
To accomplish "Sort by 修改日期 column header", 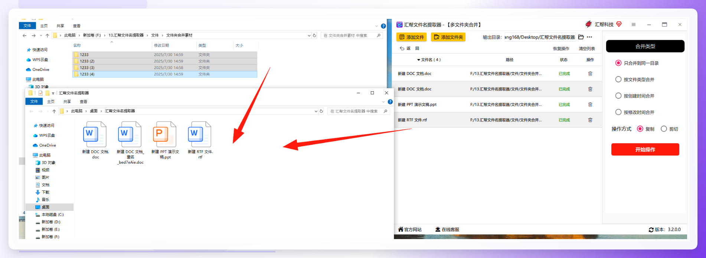I will click(161, 45).
